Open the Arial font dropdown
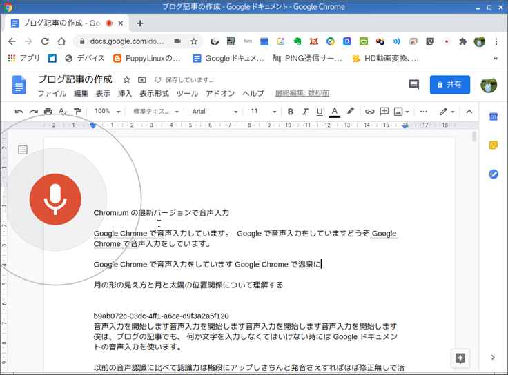 tap(215, 111)
